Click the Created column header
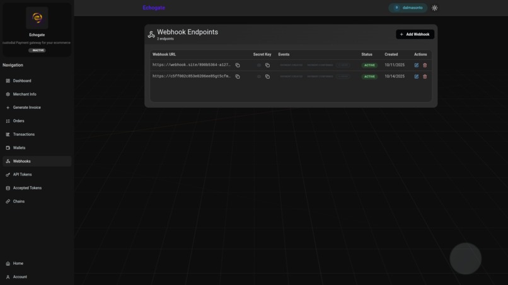The height and width of the screenshot is (285, 508). 391,54
